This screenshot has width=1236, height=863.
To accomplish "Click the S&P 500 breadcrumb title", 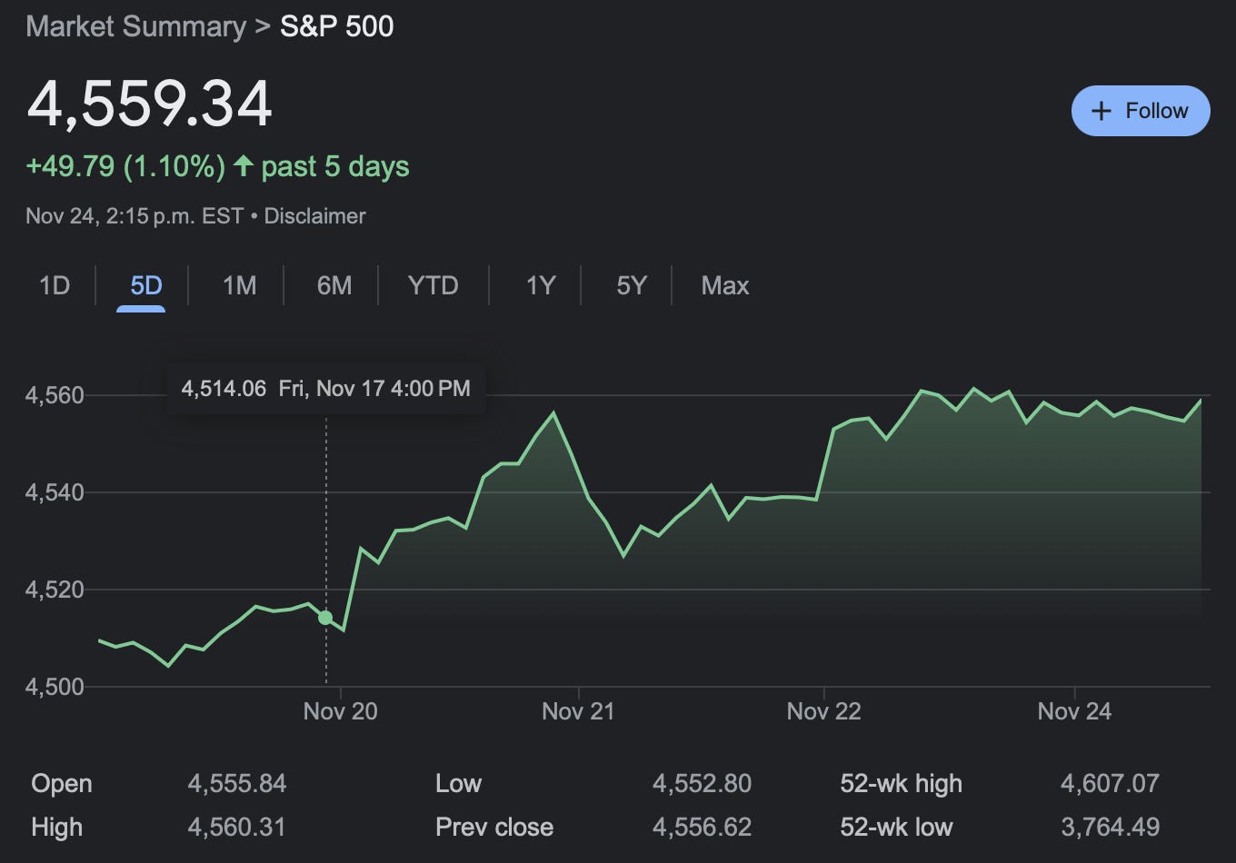I will (x=337, y=26).
